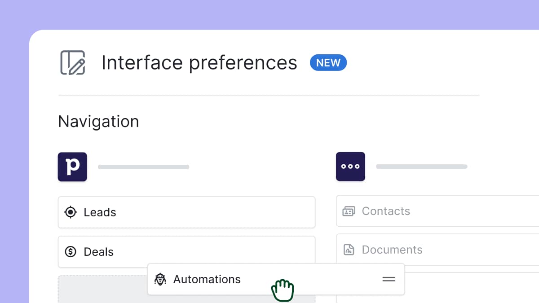Click the Navigation section heading
539x303 pixels.
[98, 121]
